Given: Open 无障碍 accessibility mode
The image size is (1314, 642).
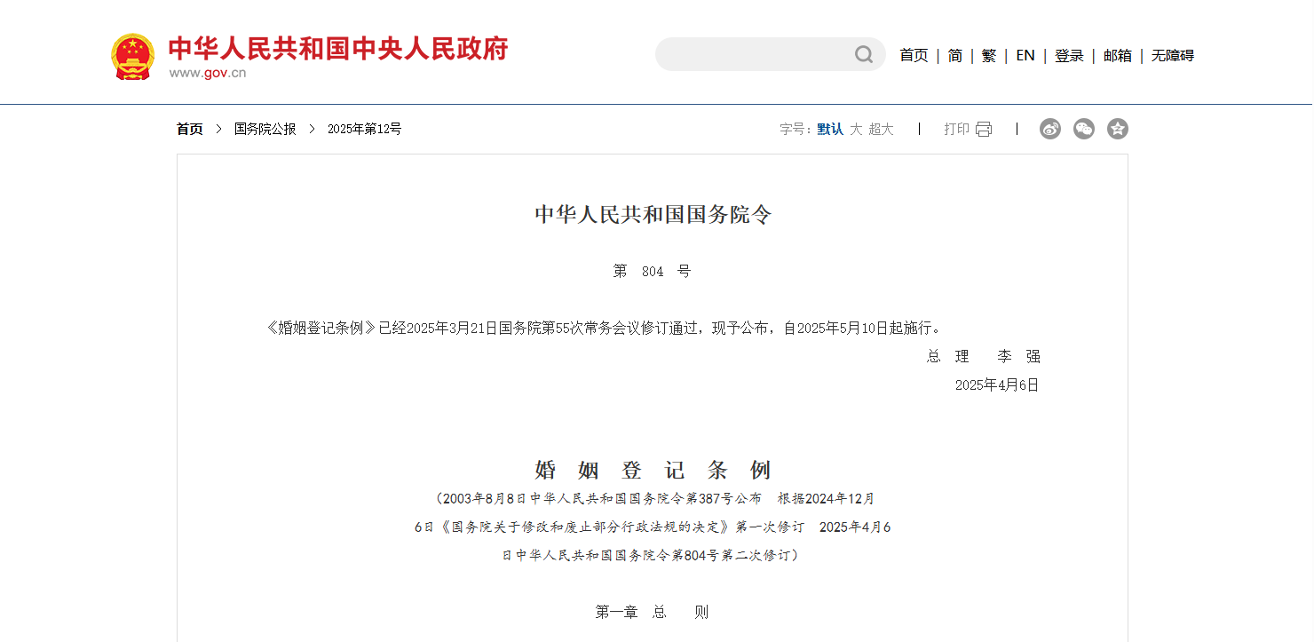Looking at the screenshot, I should coord(1173,55).
